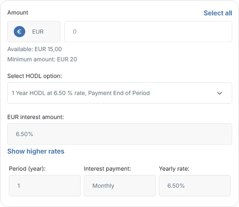
Task: Click the Period (year): label
Action: click(27, 169)
